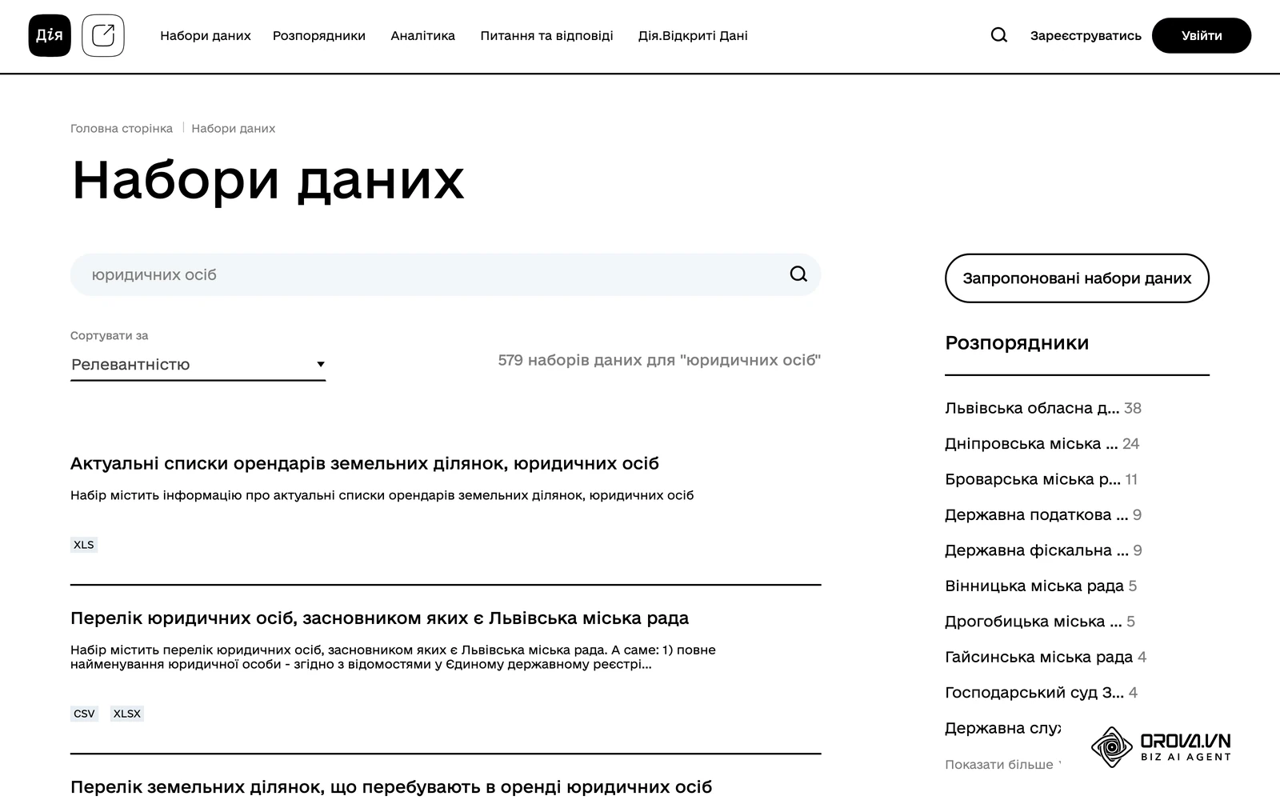Image resolution: width=1280 pixels, height=800 pixels.
Task: Open the header search magnifier icon
Action: click(998, 35)
